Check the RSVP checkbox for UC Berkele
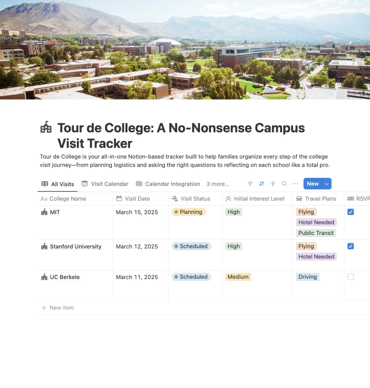 coord(351,277)
